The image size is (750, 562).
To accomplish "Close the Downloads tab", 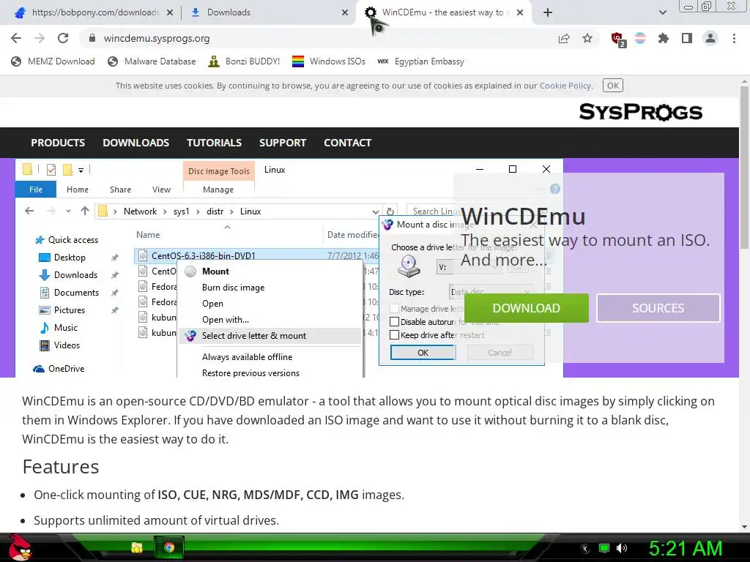I will coord(345,12).
